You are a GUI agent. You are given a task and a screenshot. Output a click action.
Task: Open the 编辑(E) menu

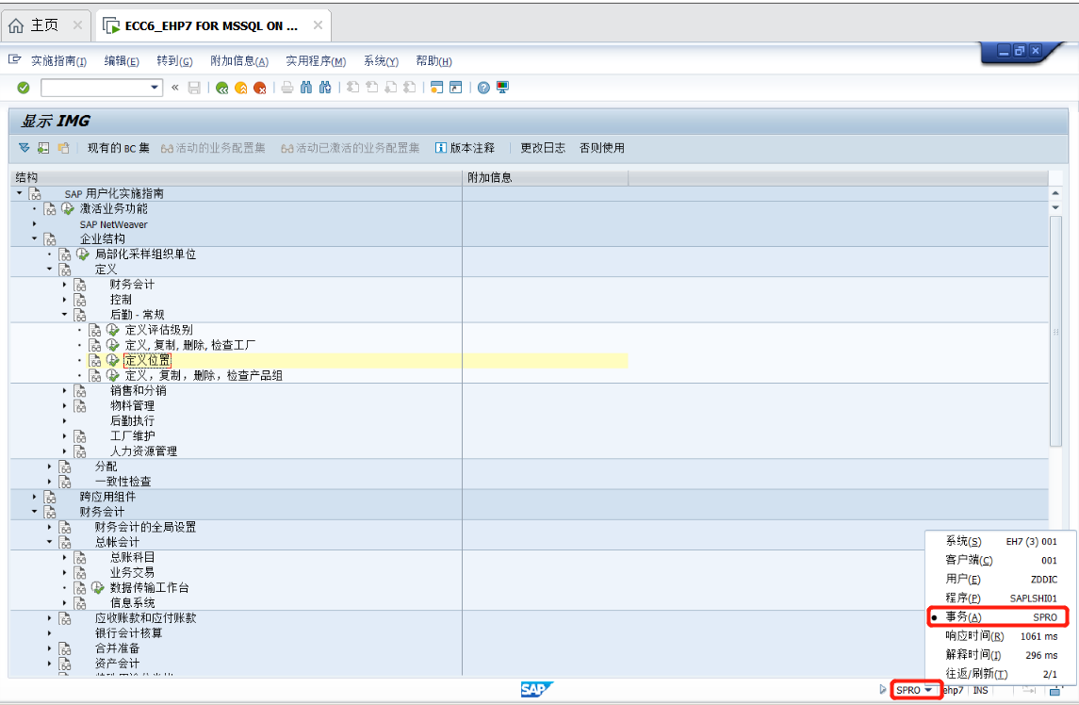pyautogui.click(x=122, y=60)
